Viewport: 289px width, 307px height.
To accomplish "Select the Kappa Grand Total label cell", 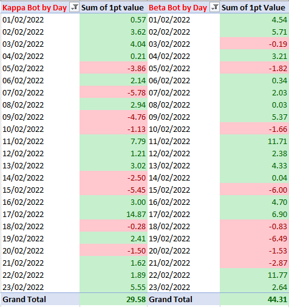I will pos(40,299).
